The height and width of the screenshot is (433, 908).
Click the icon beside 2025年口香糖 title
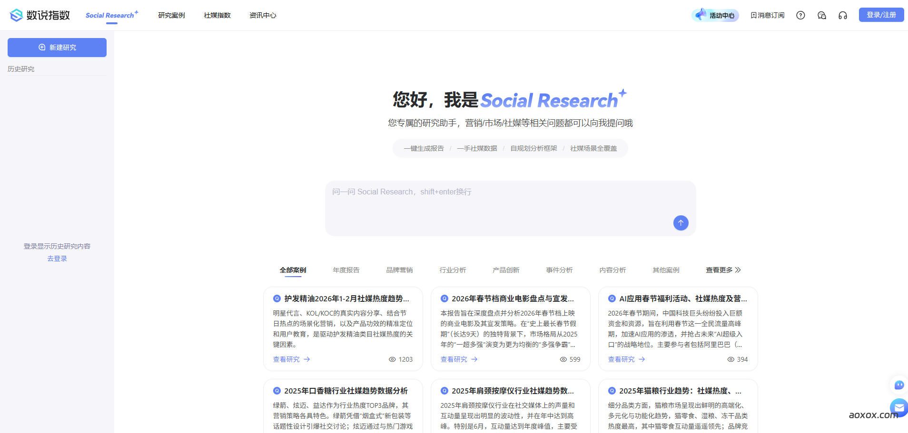pos(276,391)
